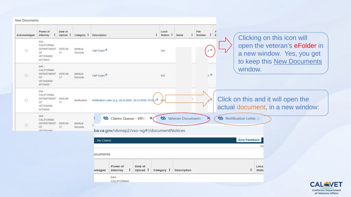Click external-link icon beside C&P Exam, station 343
This screenshot has width=351, height=197.
pos(106,75)
